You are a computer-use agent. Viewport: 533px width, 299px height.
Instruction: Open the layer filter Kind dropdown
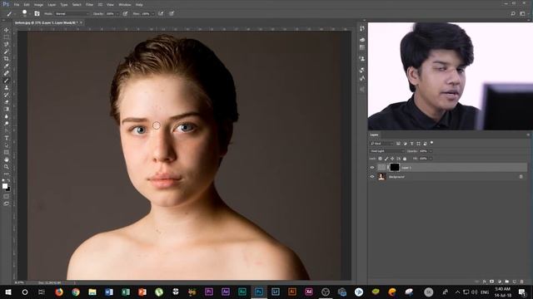(x=381, y=144)
